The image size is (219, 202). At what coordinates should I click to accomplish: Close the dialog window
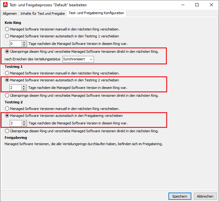click(x=211, y=5)
